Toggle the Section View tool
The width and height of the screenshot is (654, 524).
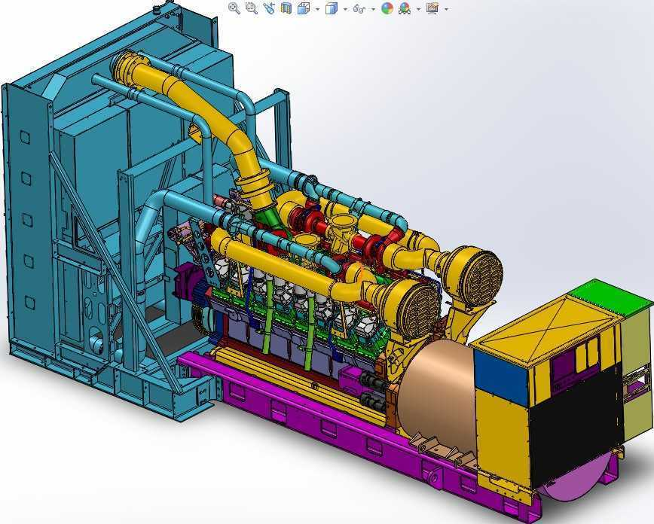click(286, 8)
